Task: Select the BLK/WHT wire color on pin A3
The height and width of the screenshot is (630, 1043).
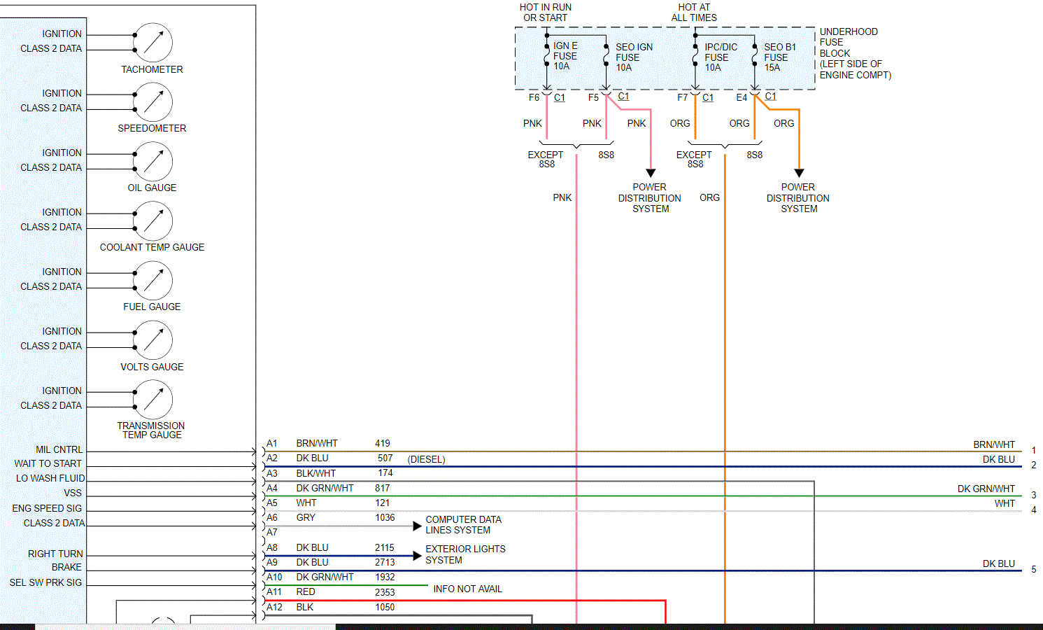Action: pos(316,473)
